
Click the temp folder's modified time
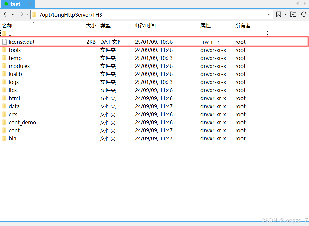pos(154,58)
